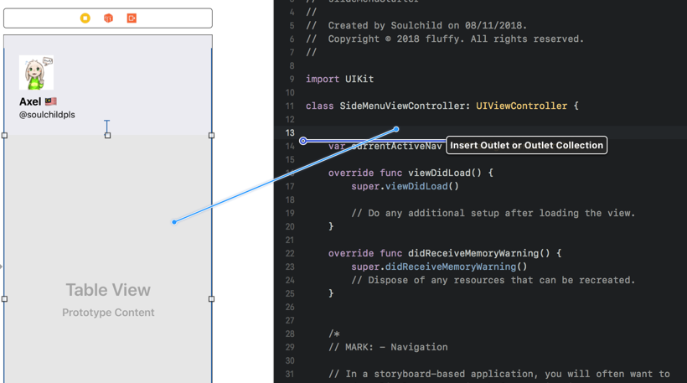
Task: Select the avatar image view
Action: [36, 73]
